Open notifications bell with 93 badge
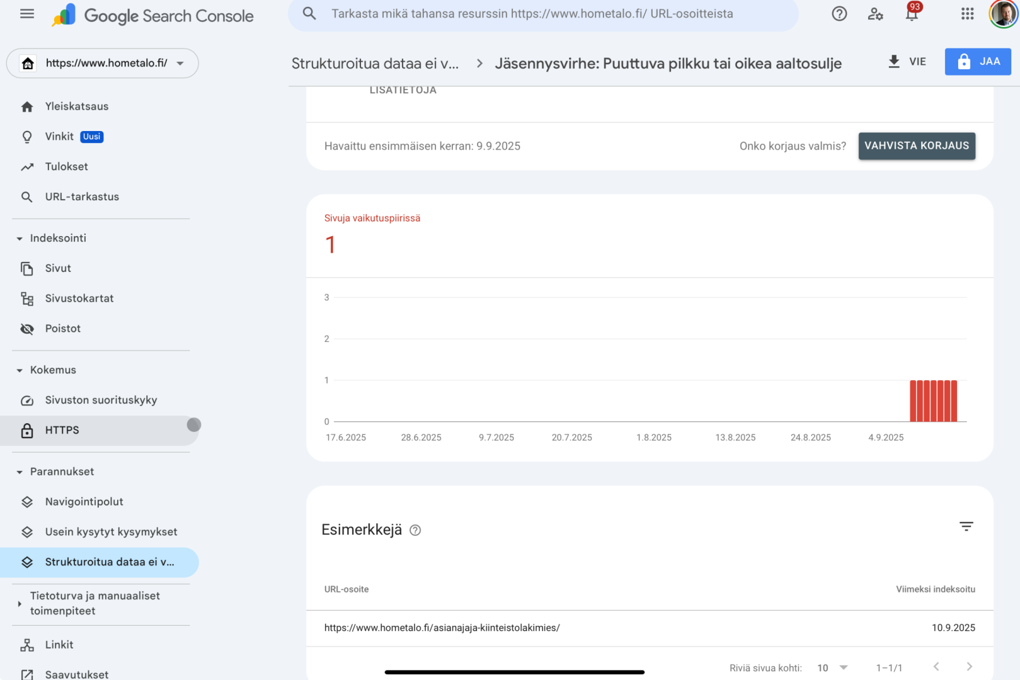 [x=912, y=13]
